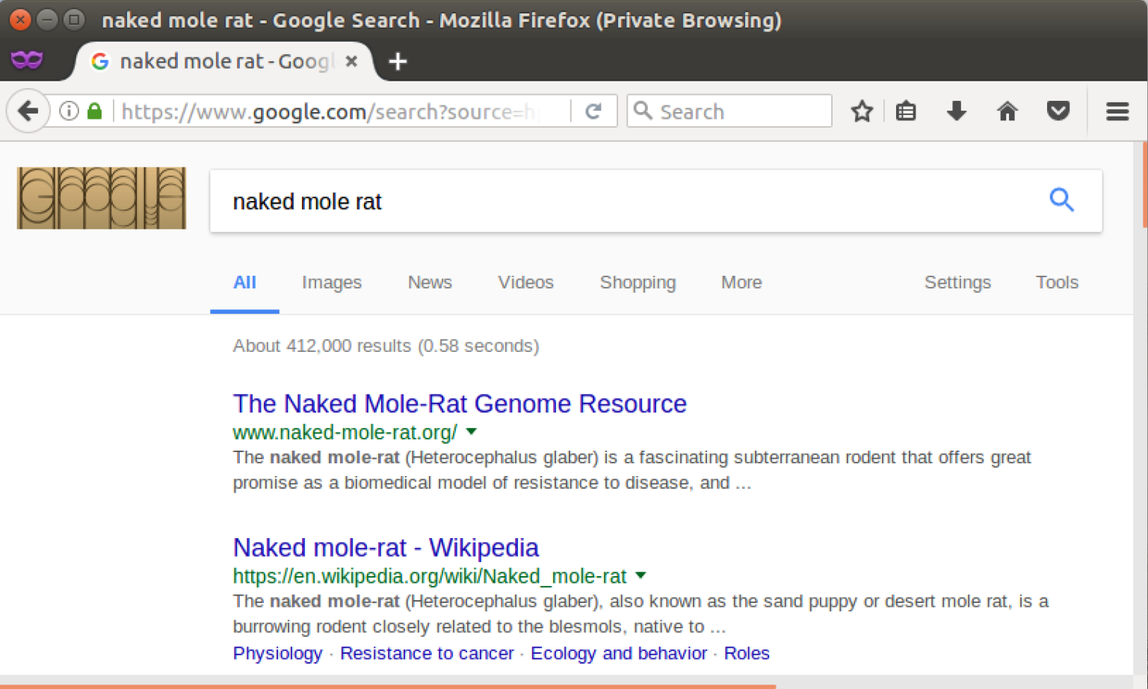Image resolution: width=1148 pixels, height=689 pixels.
Task: Switch to the Images search tab
Action: coord(332,282)
